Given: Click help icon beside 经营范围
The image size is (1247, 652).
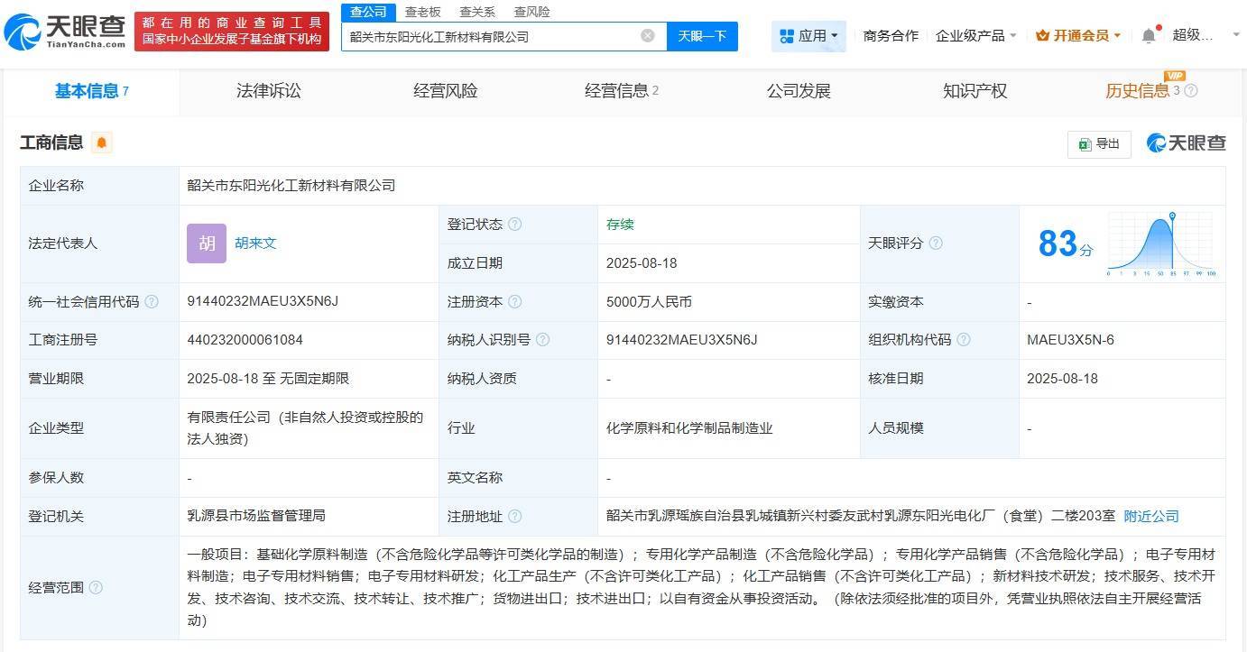Looking at the screenshot, I should 96,588.
